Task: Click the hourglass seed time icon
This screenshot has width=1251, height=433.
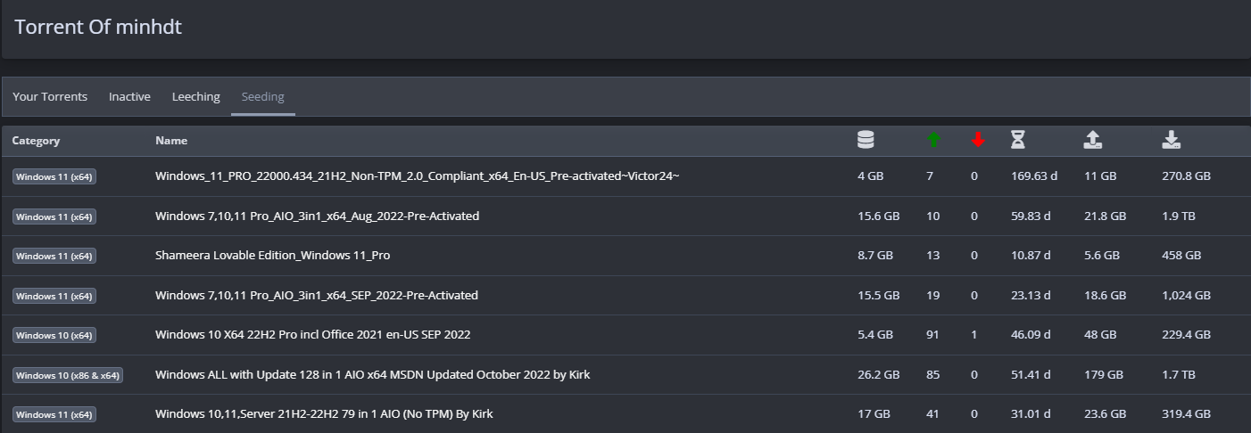Action: point(1018,140)
